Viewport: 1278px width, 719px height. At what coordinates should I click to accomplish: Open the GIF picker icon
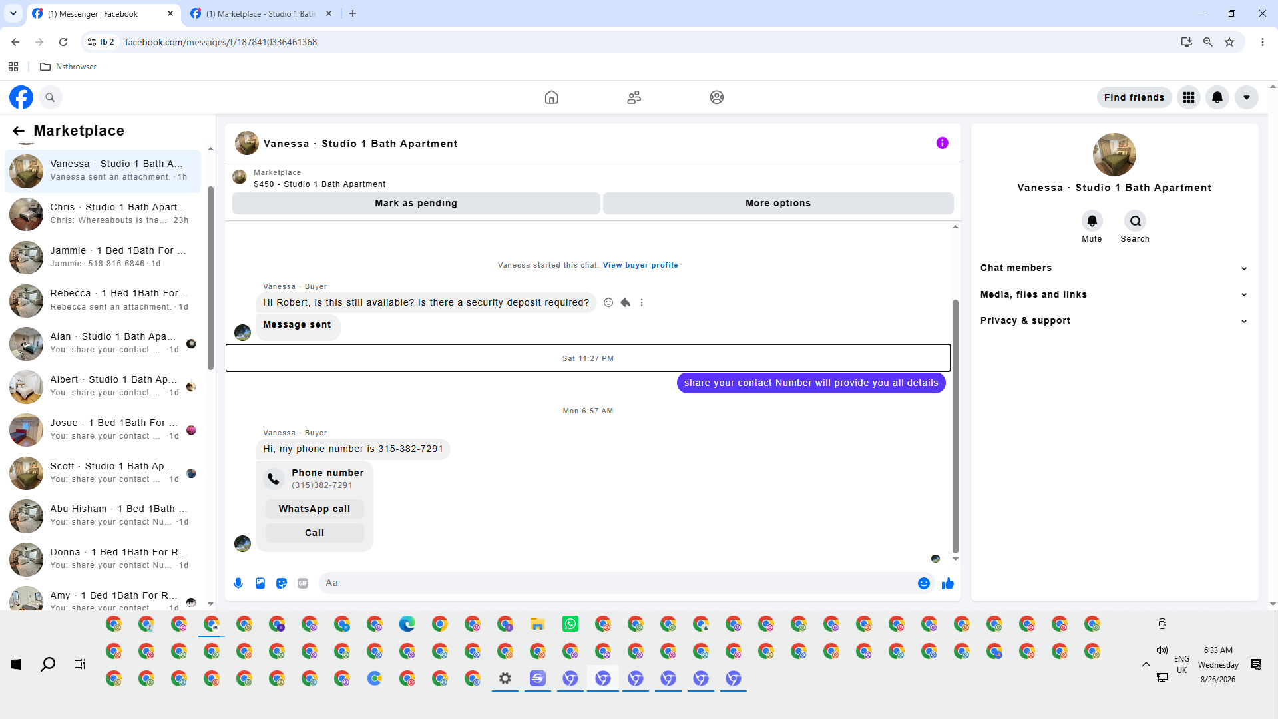[x=303, y=583]
